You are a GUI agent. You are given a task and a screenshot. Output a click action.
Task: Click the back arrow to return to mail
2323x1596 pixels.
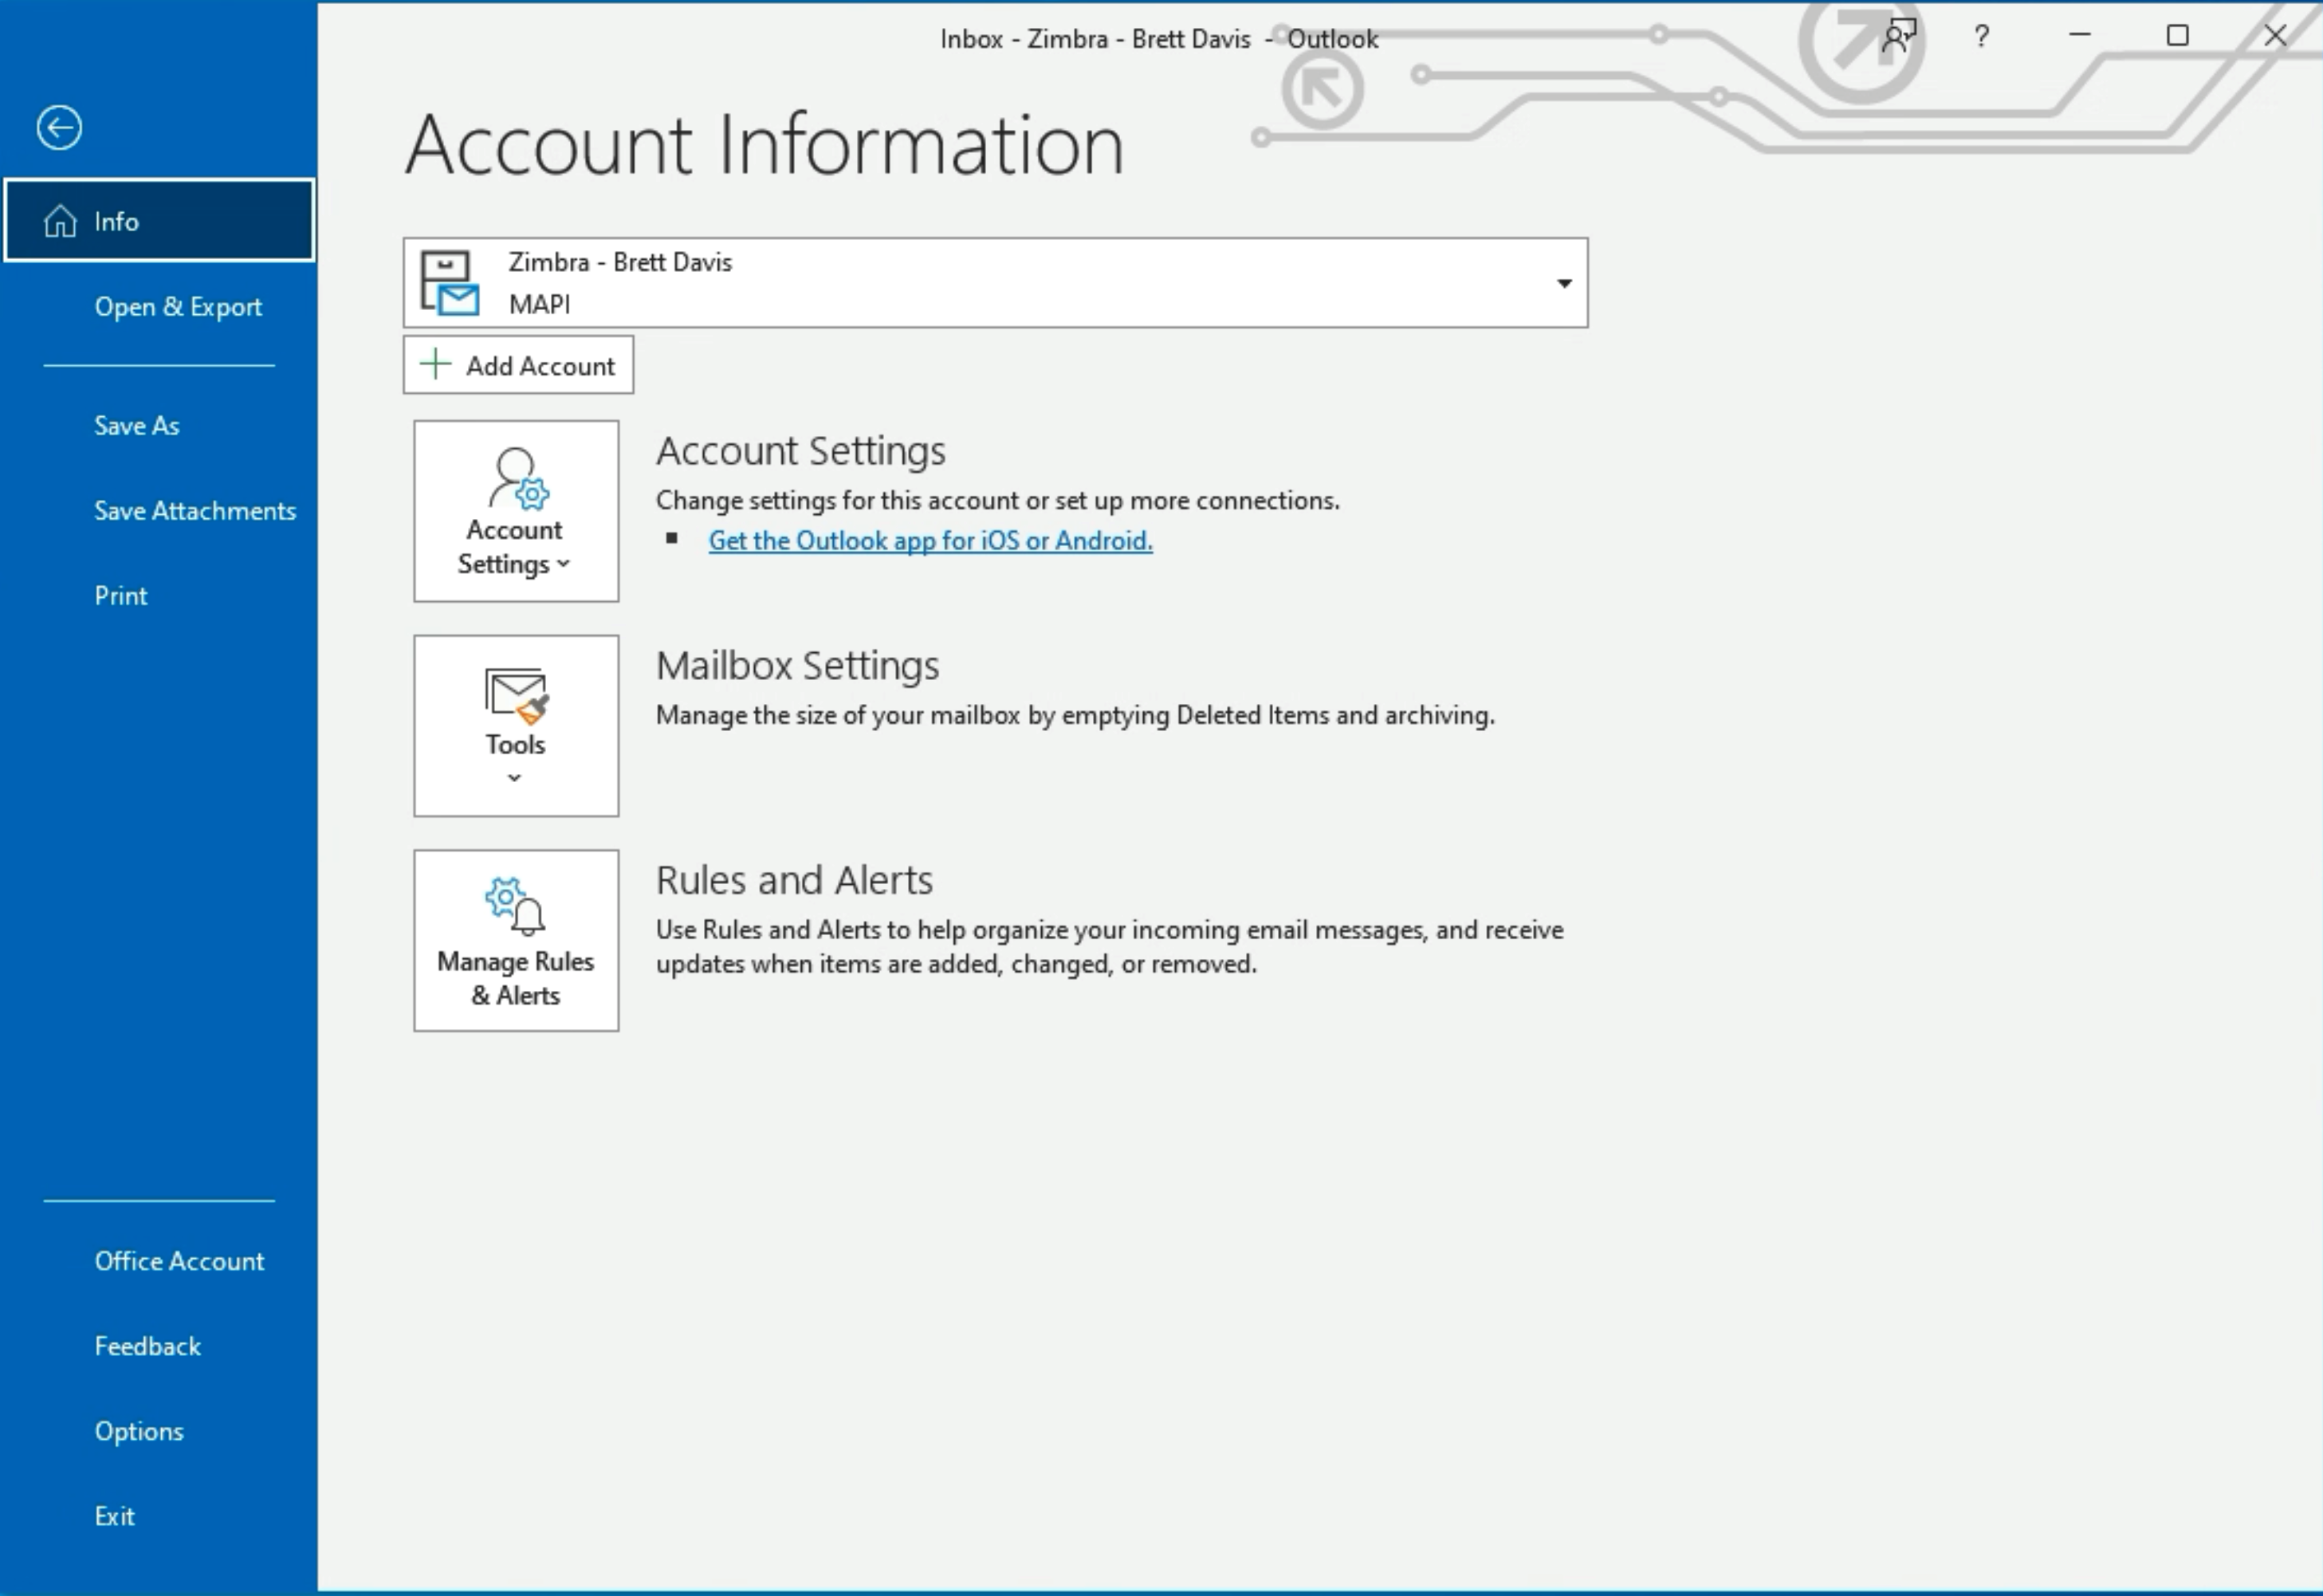click(59, 128)
